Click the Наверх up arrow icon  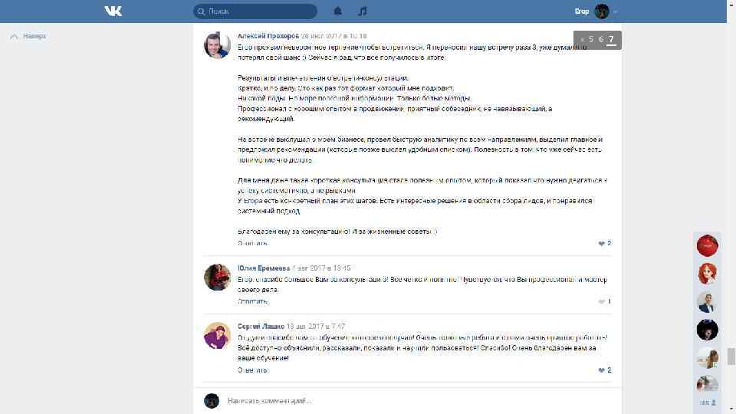(x=14, y=36)
